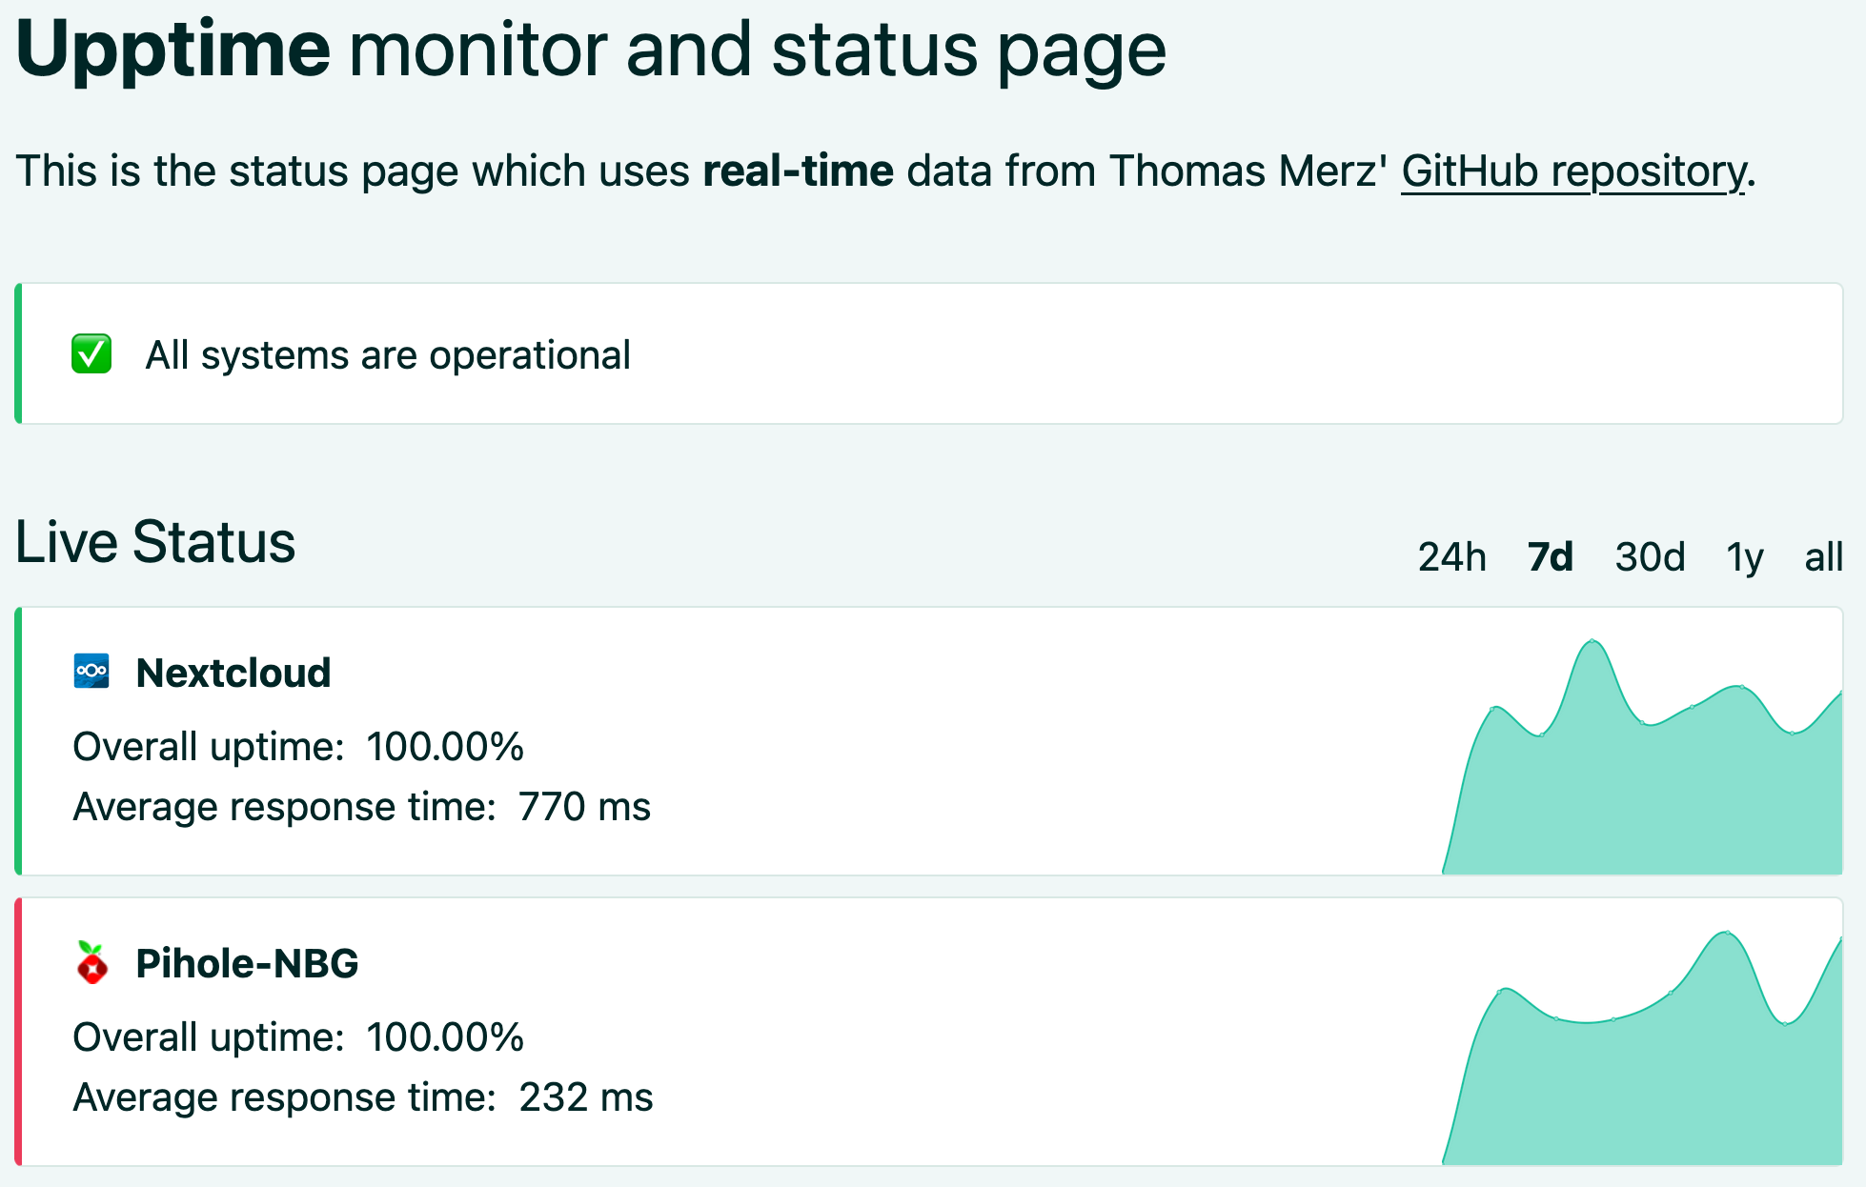Open the Pihole-NBG service title
The height and width of the screenshot is (1187, 1866).
coord(247,963)
